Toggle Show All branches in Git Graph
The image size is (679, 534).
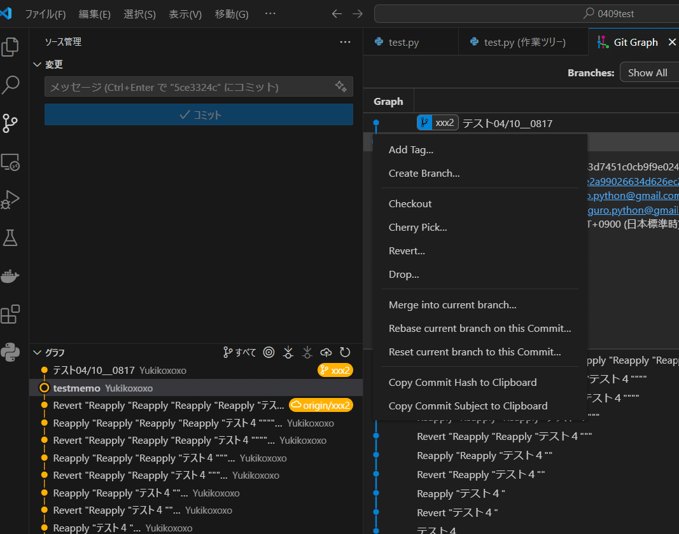click(x=650, y=72)
